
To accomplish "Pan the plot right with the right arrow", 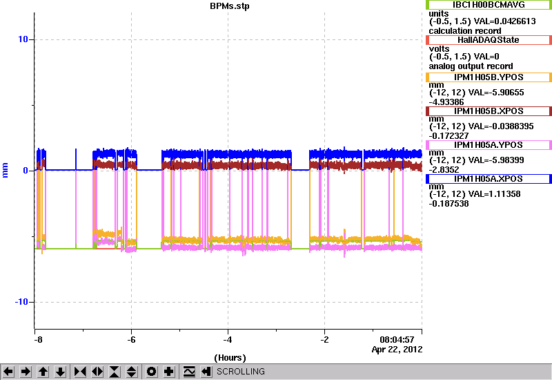I will pos(26,372).
